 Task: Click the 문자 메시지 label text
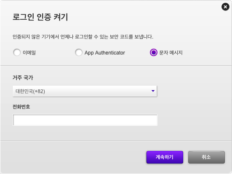171,52
